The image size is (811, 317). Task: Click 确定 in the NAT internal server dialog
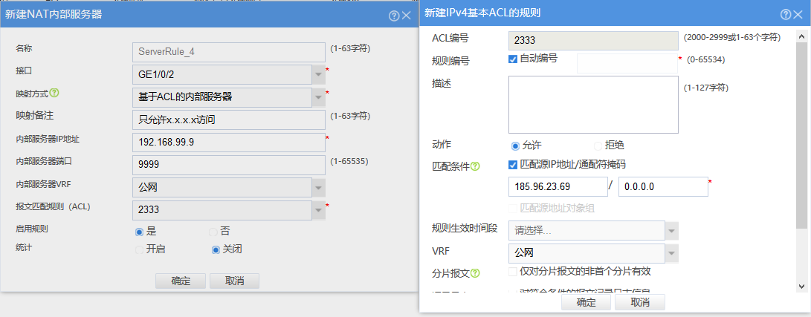(x=181, y=281)
